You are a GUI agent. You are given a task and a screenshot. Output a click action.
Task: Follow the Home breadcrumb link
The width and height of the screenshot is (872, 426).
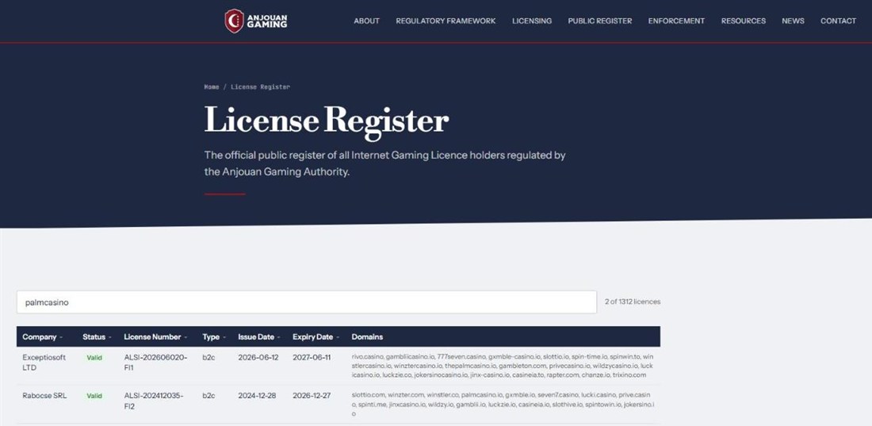tap(212, 87)
